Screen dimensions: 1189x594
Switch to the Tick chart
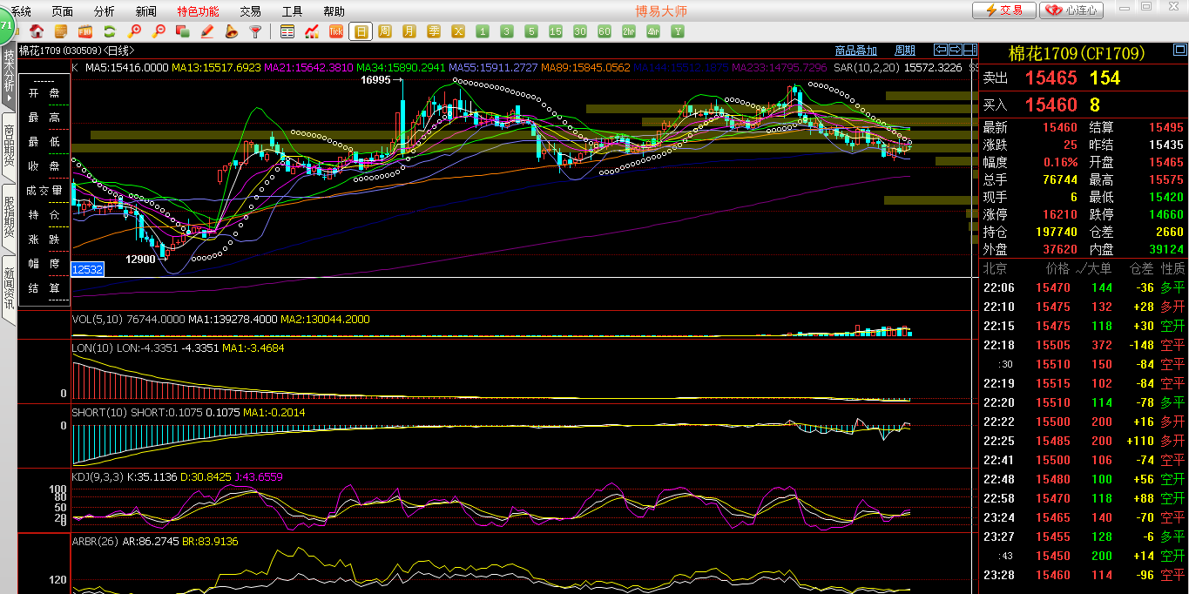336,31
